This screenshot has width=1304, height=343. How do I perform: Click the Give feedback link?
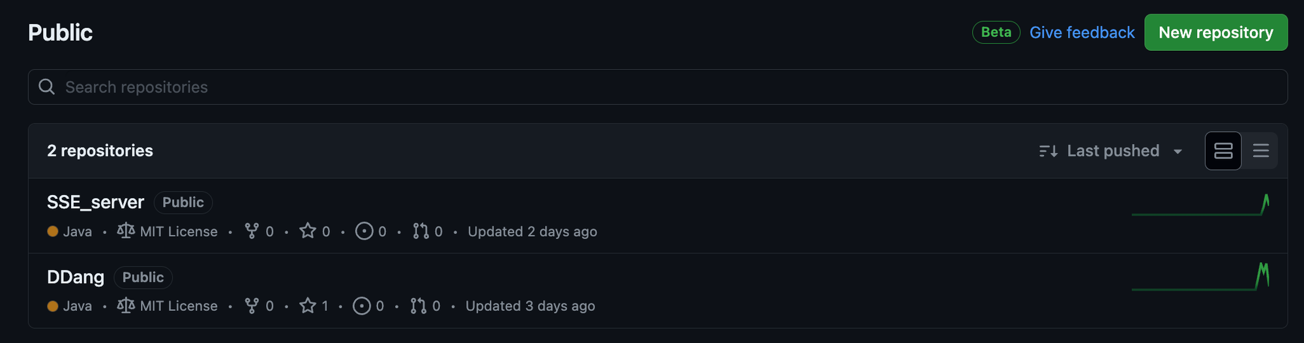[1082, 32]
